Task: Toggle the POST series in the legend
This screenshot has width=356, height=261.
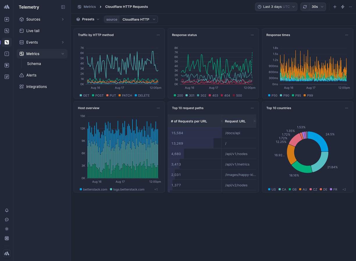Action: tap(98, 96)
